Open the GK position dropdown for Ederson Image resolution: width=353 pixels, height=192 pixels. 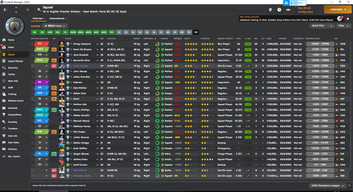click(x=46, y=82)
